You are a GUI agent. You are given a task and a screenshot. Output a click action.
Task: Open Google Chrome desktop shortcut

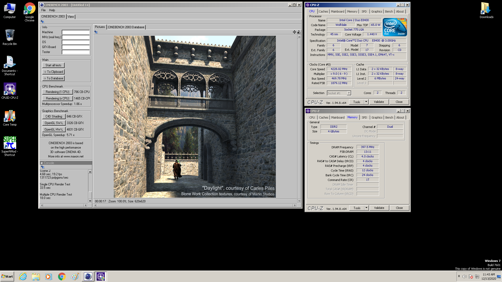(x=30, y=12)
